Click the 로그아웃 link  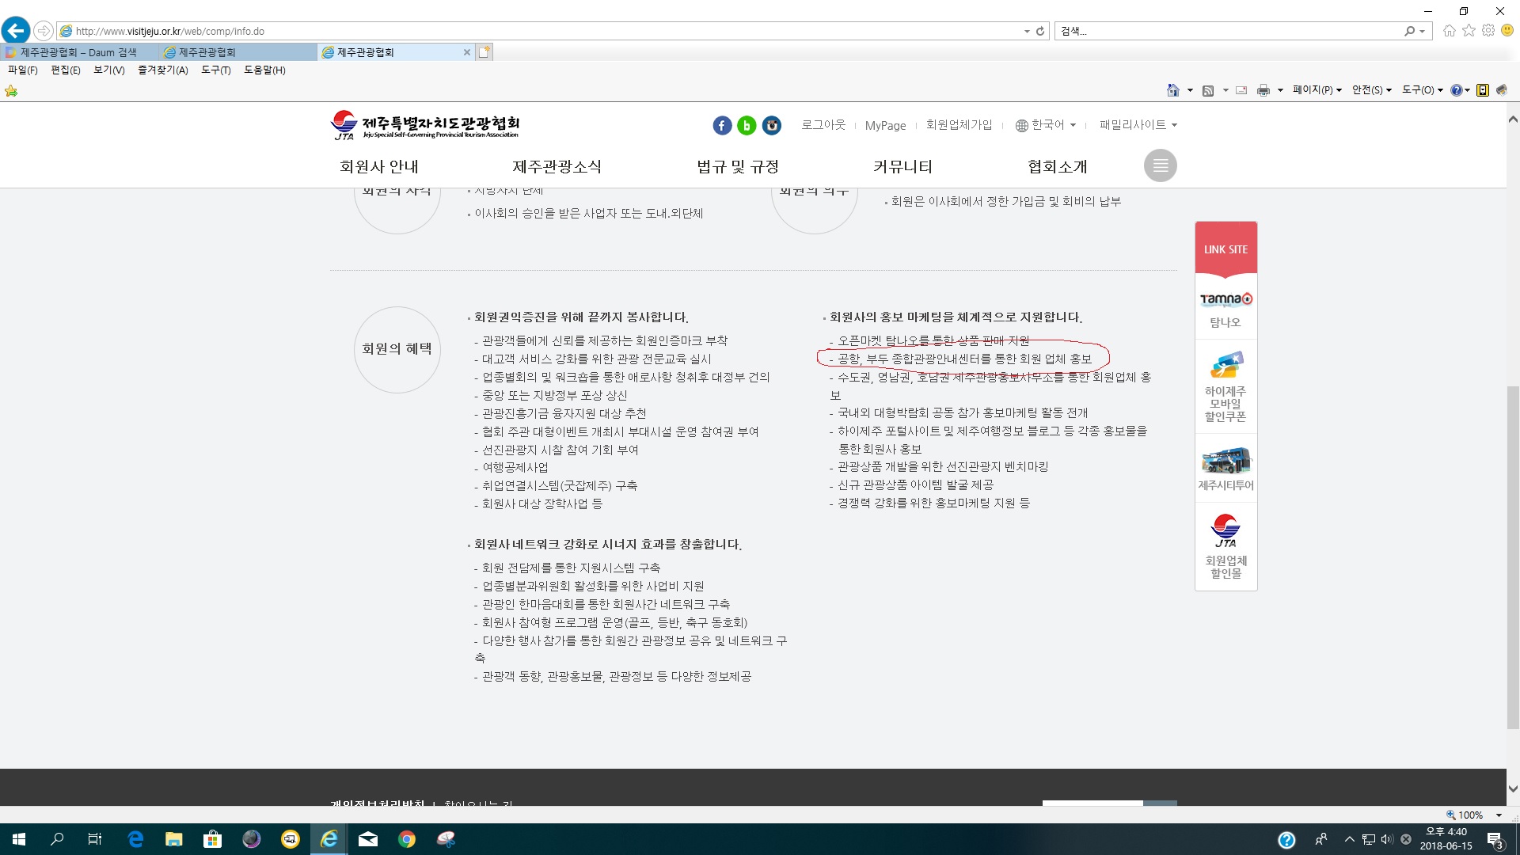823,124
